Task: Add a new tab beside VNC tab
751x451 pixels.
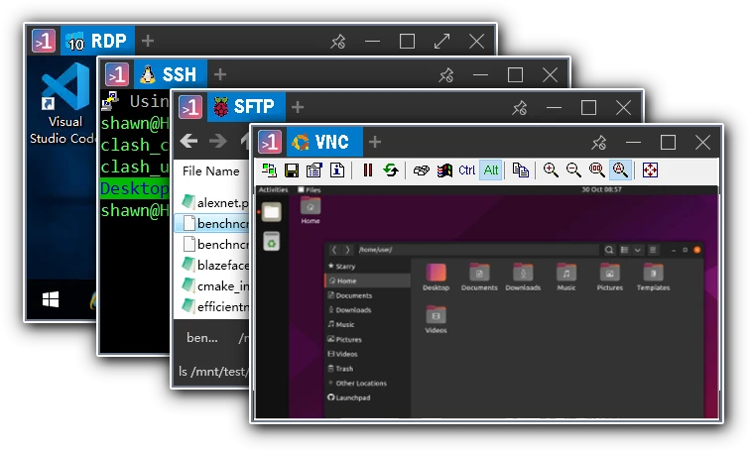Action: [375, 142]
